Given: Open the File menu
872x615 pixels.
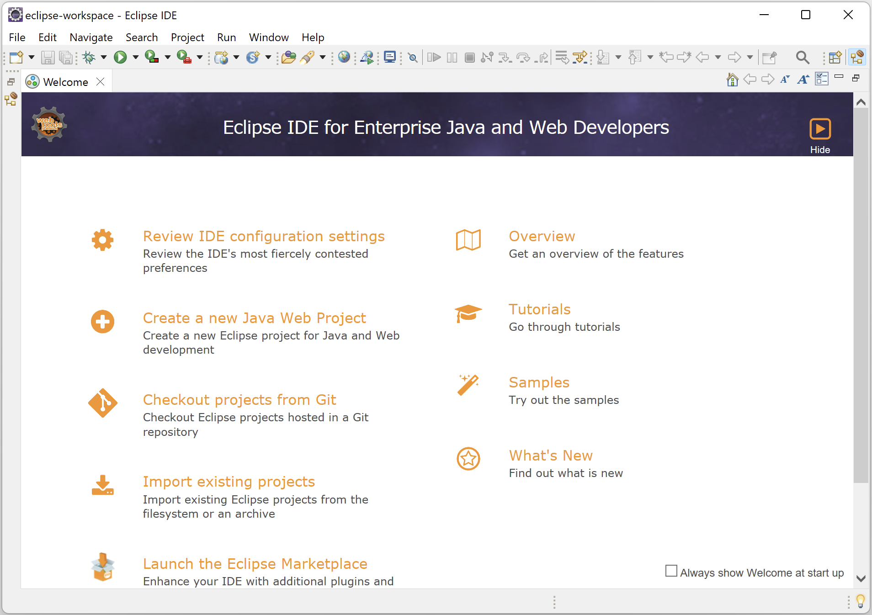Looking at the screenshot, I should click(x=17, y=37).
